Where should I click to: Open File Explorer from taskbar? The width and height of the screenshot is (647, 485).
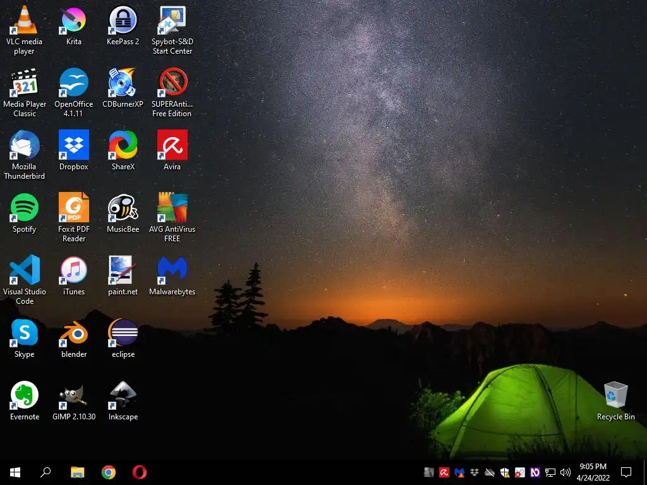coord(77,472)
